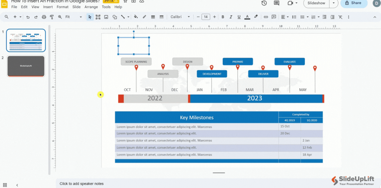The height and width of the screenshot is (188, 381).
Task: Add a new slide with plus icon
Action: pyautogui.click(x=15, y=17)
